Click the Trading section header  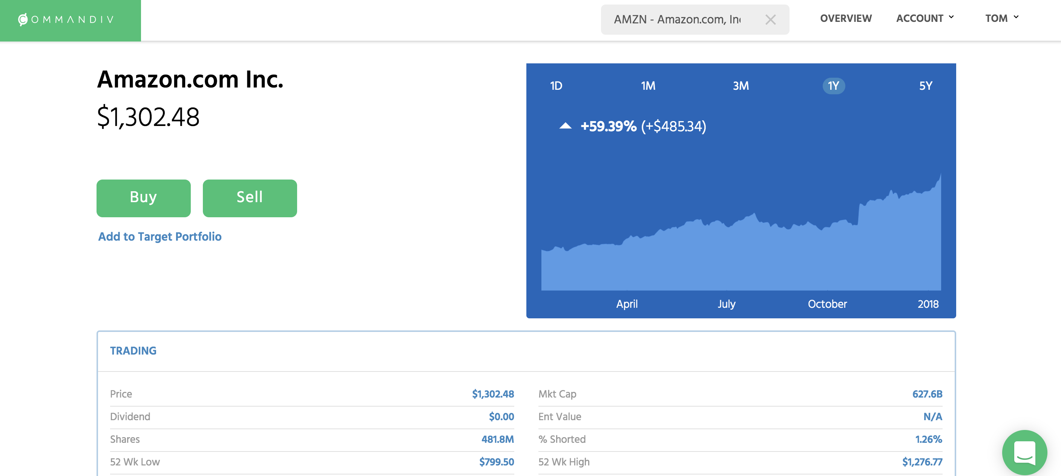pos(133,351)
